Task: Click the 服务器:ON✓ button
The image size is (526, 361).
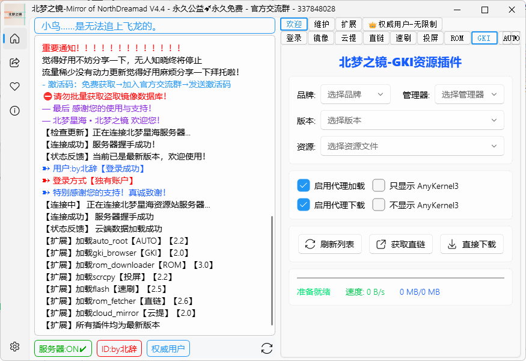Action: (x=63, y=348)
